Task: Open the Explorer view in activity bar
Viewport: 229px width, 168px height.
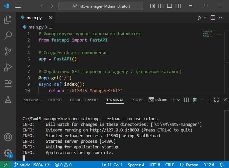Action: (8, 20)
